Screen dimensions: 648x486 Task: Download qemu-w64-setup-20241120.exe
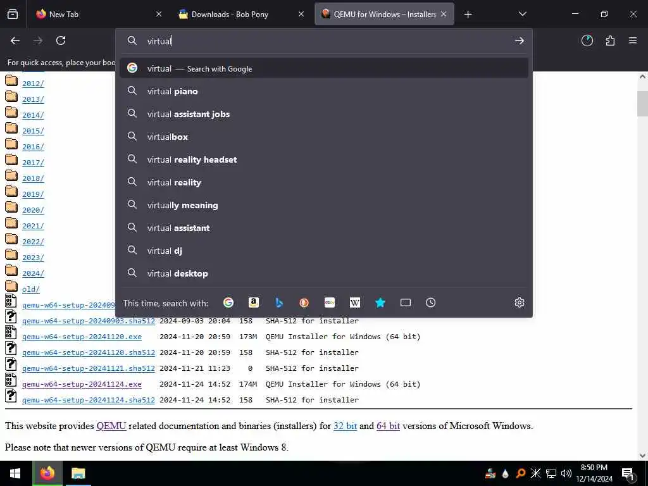82,337
